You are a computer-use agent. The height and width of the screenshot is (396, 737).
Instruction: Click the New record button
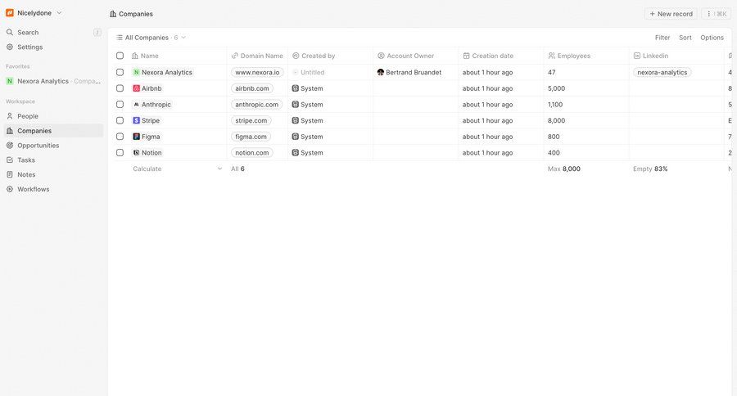coord(671,14)
